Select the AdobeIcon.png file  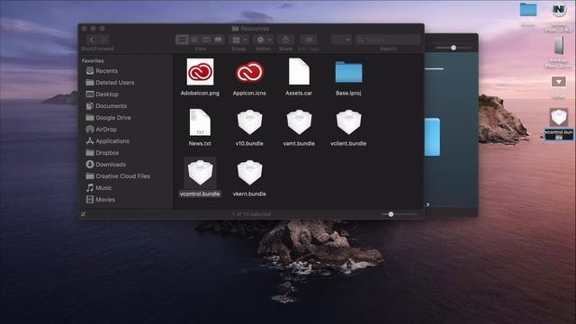click(x=200, y=72)
